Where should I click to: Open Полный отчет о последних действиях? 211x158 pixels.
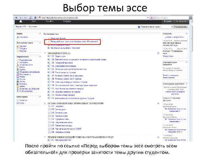coord(175,93)
